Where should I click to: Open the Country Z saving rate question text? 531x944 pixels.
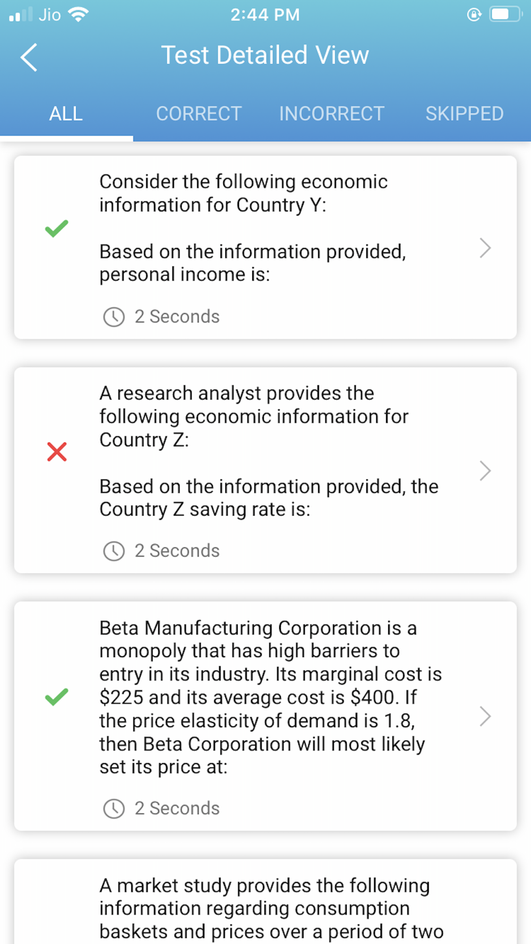tap(269, 451)
